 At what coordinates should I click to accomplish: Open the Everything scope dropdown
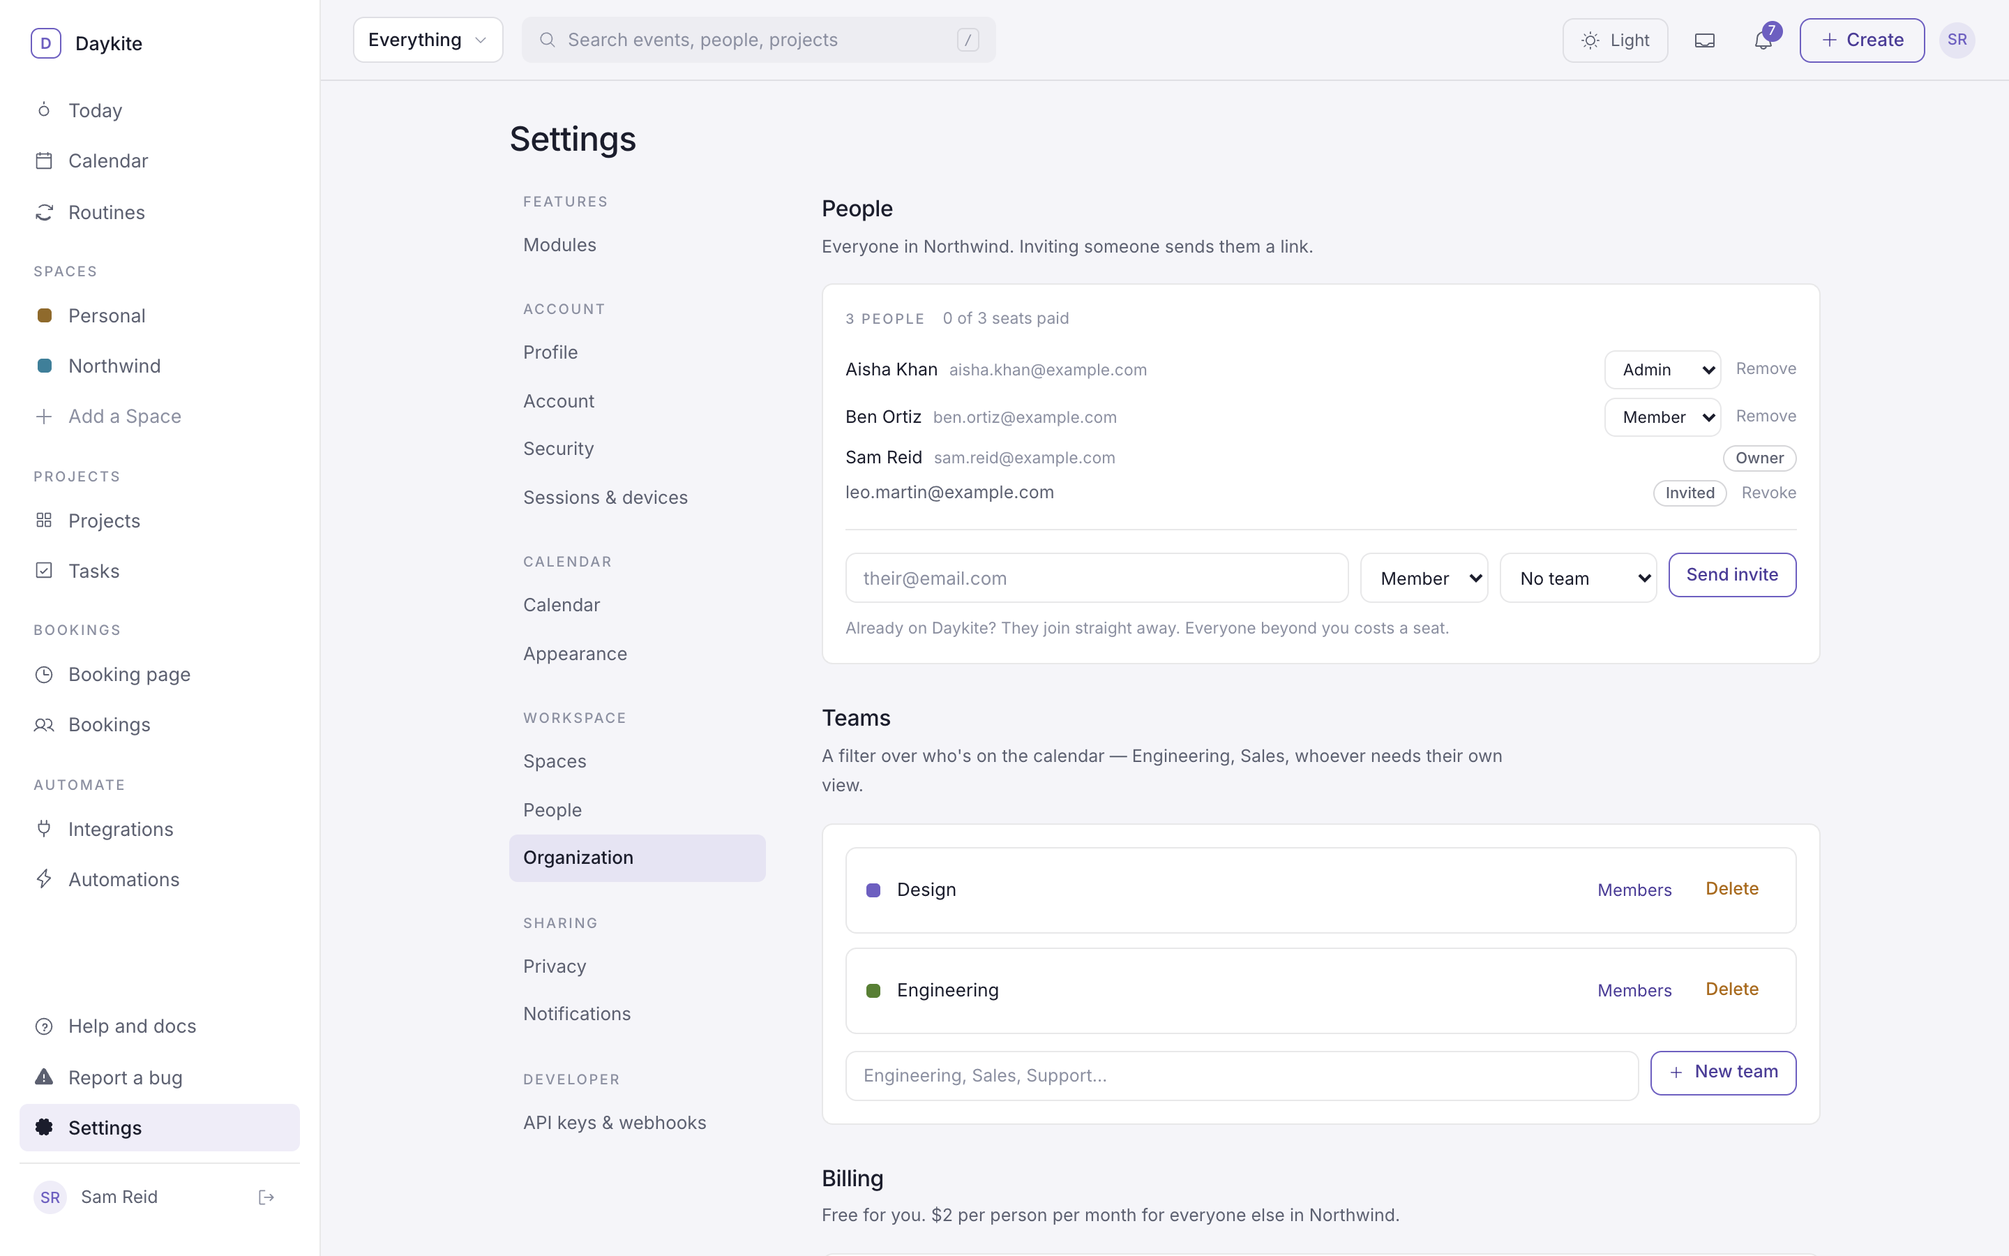click(x=428, y=40)
